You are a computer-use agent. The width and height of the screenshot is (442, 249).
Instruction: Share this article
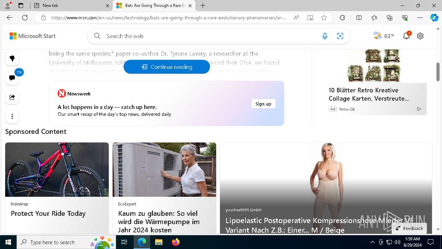click(x=12, y=97)
